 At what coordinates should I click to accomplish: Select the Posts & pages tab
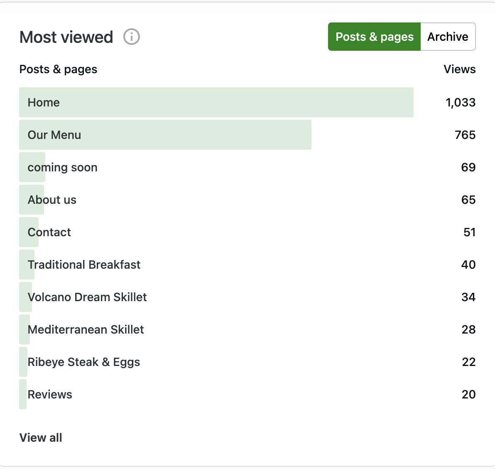(374, 37)
